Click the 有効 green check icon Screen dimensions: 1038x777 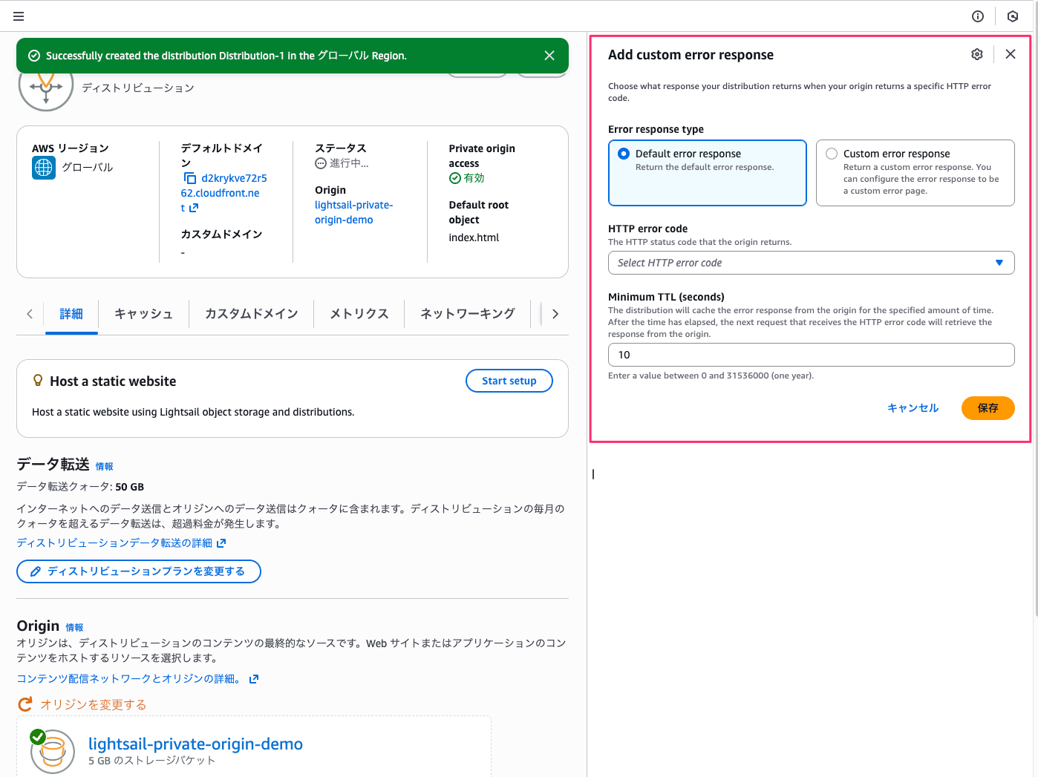[455, 178]
